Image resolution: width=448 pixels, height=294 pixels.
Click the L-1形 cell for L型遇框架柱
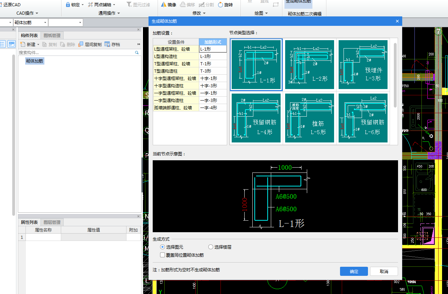click(213, 49)
